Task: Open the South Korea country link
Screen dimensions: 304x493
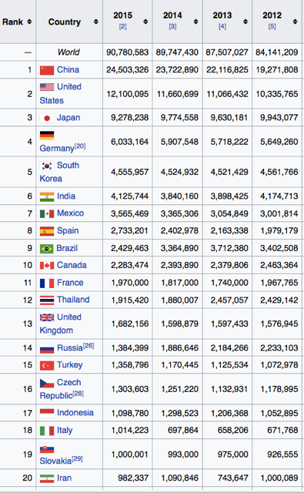Action: point(59,172)
